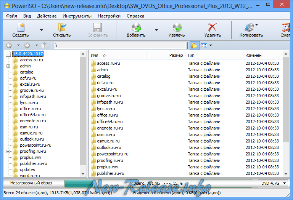The height and width of the screenshot is (200, 293).
Task: Click file list scrollbar down arrow
Action: [286, 173]
